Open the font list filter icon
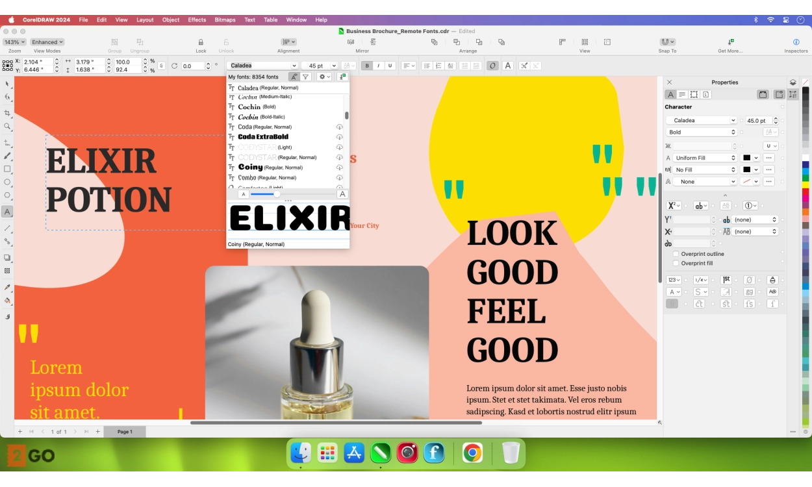 coord(305,77)
